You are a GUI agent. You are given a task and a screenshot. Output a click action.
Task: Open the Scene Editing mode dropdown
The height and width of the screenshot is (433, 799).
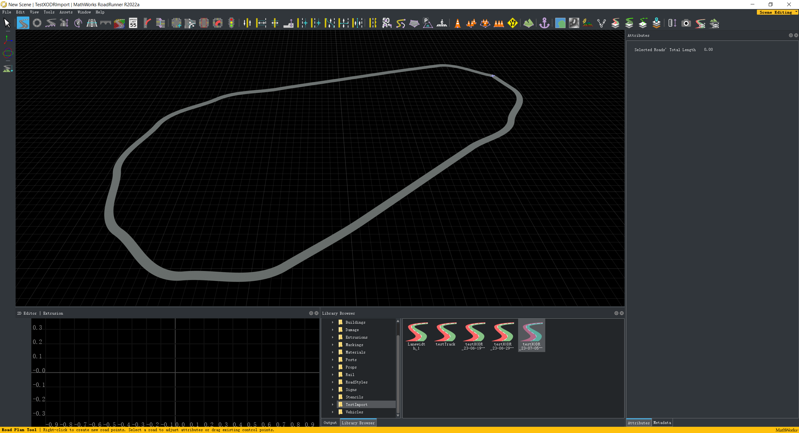[x=777, y=12]
